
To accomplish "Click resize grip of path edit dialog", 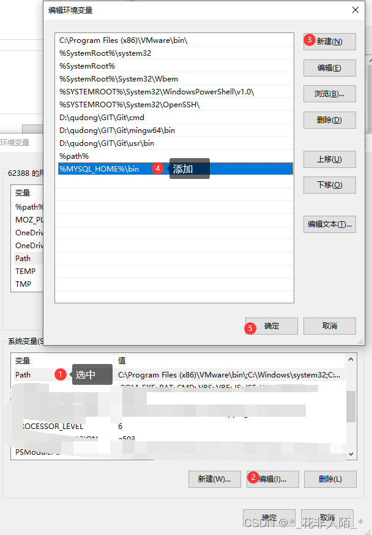I will click(x=360, y=341).
